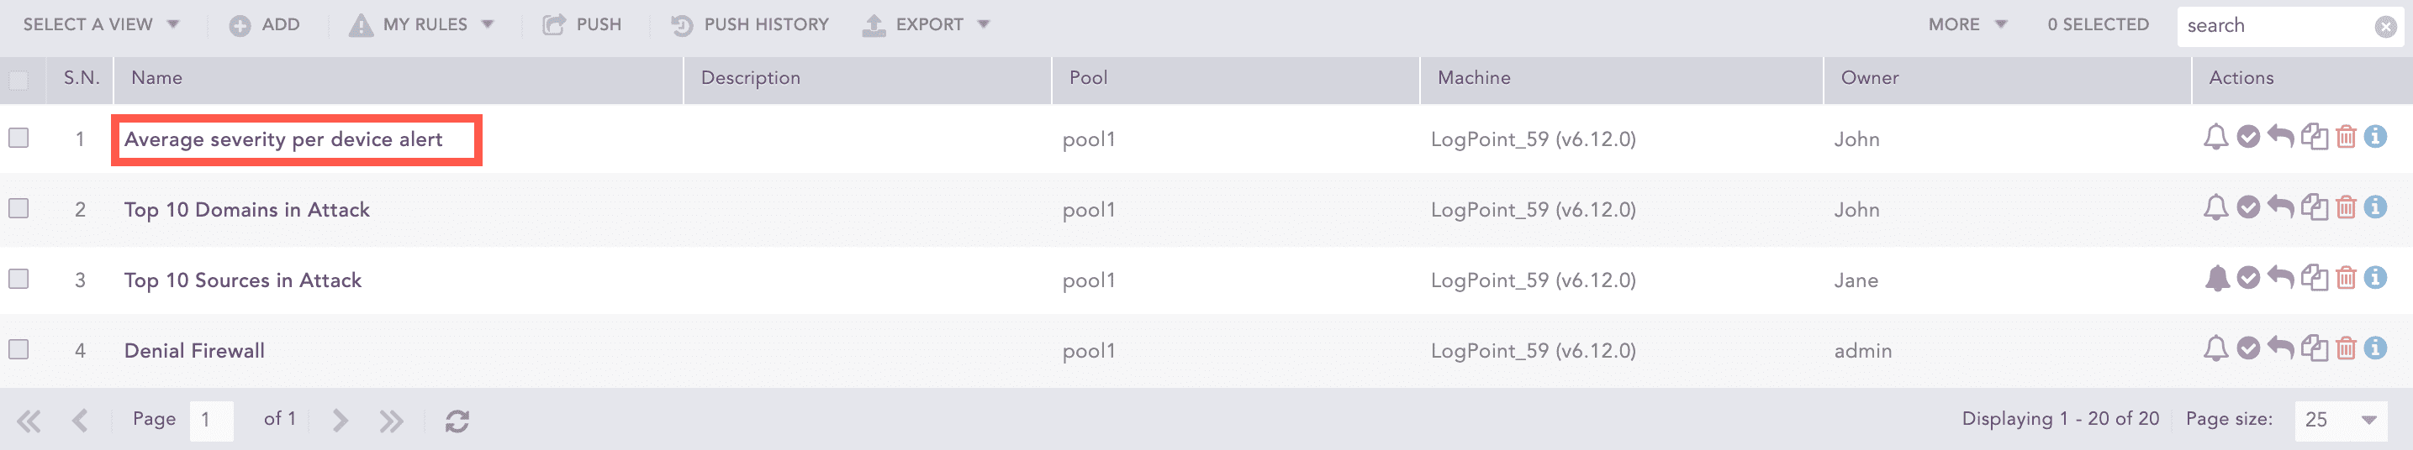Click the trash icon for Denial Firewall
Viewport: 2413px width, 450px height.
[x=2346, y=349]
